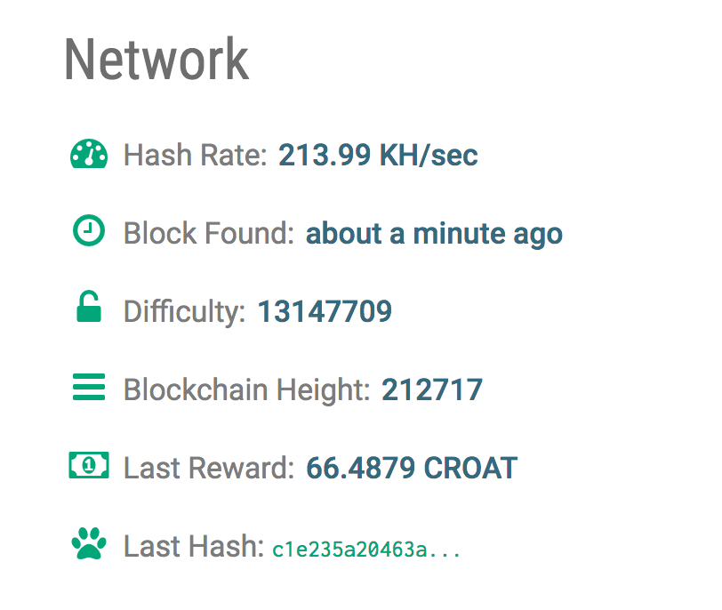Click the Last Hash paw print icon

(89, 543)
